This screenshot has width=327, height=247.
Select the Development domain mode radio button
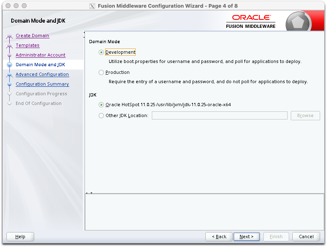(101, 52)
